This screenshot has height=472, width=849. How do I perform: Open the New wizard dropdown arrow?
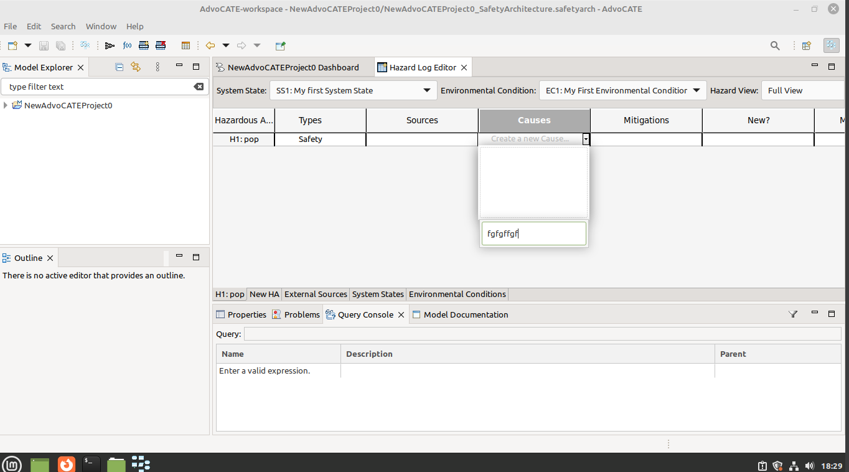[x=28, y=45]
